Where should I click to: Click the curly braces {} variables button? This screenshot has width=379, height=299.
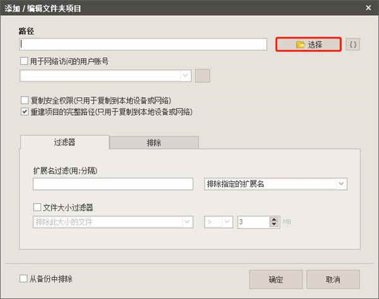tap(354, 44)
